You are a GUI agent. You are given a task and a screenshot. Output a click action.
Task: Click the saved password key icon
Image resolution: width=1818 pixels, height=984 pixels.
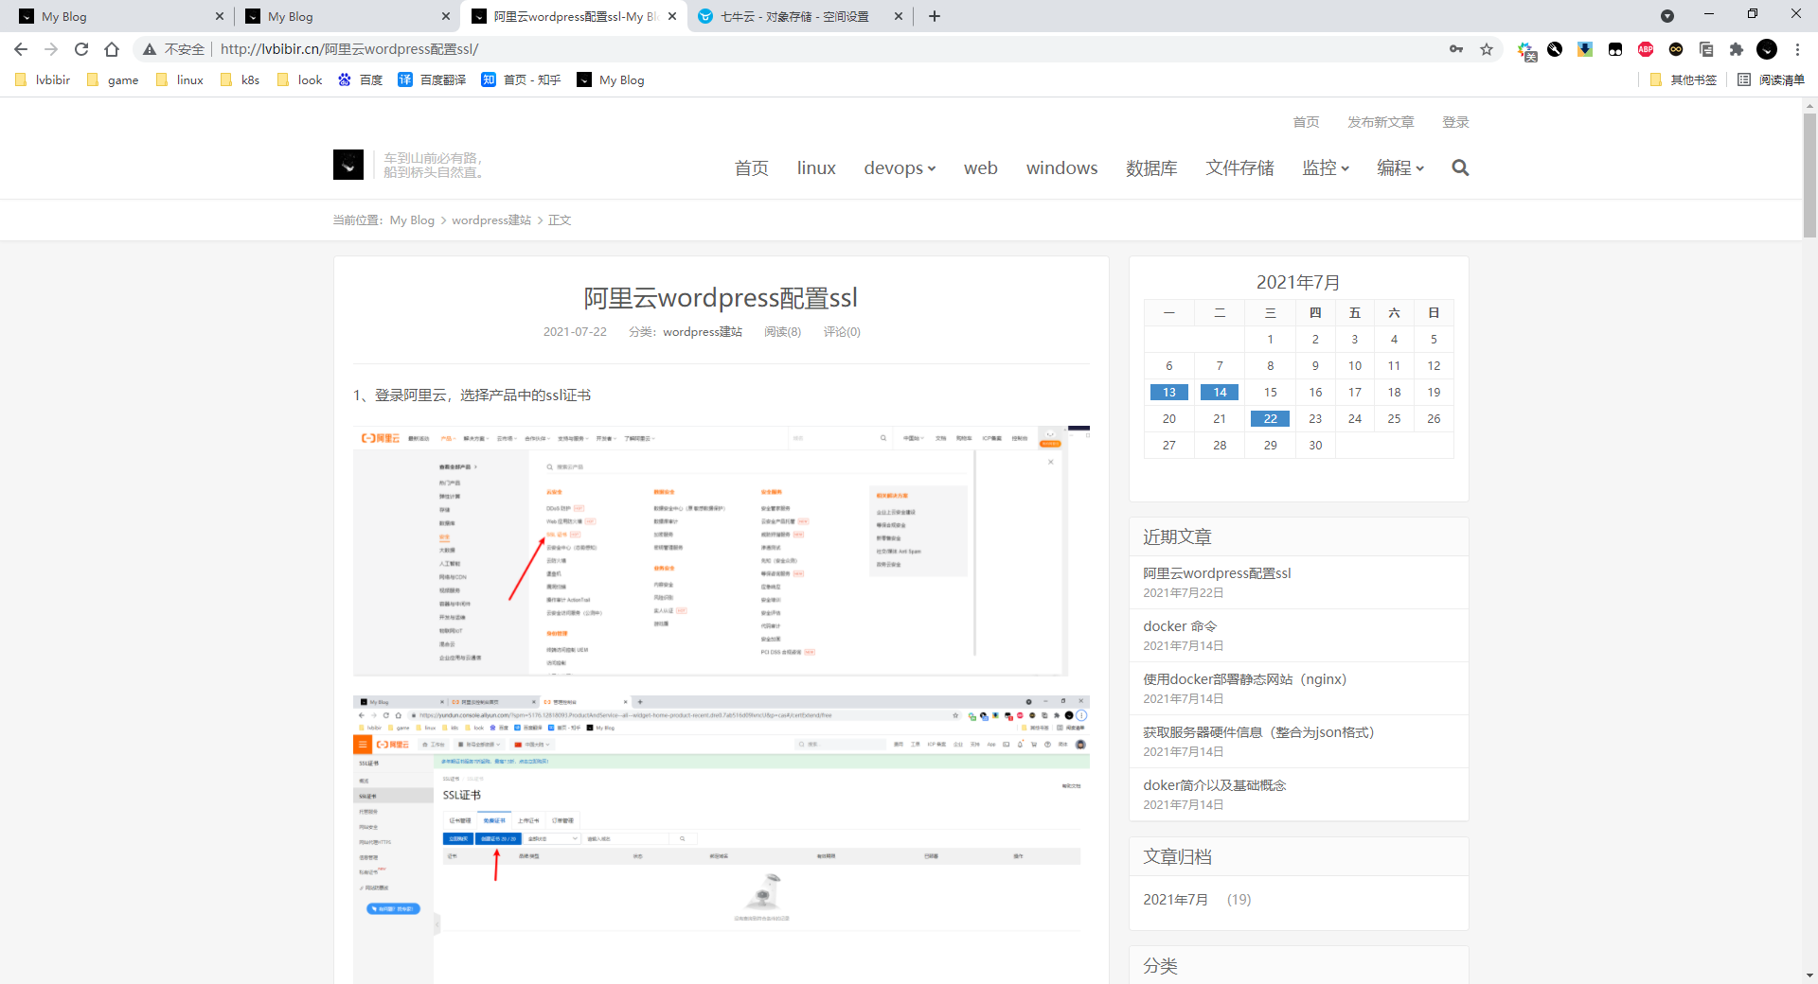pos(1456,49)
